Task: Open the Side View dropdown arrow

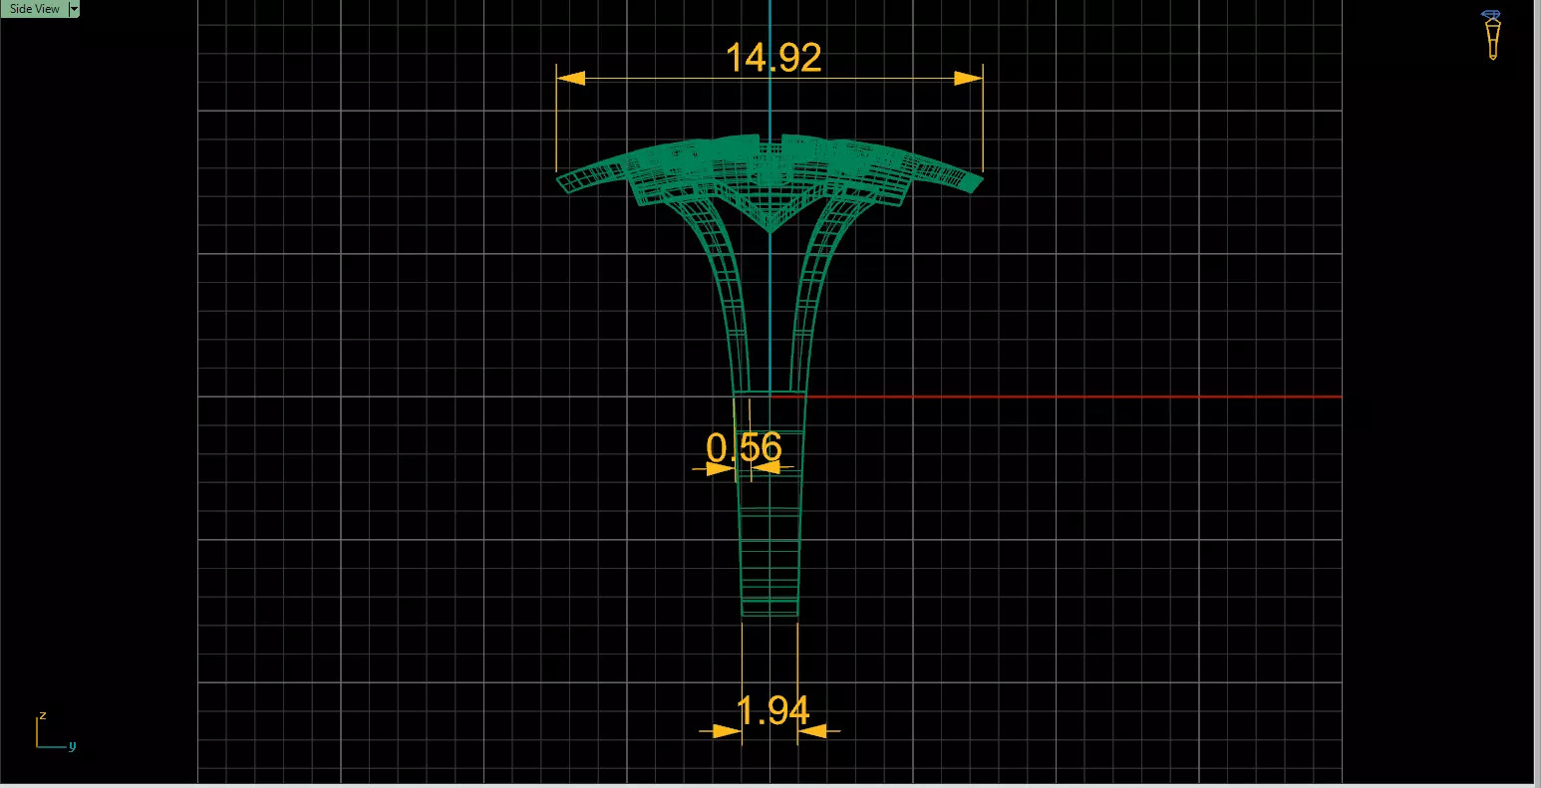Action: coord(74,9)
